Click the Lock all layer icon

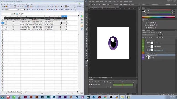tap(152, 37)
